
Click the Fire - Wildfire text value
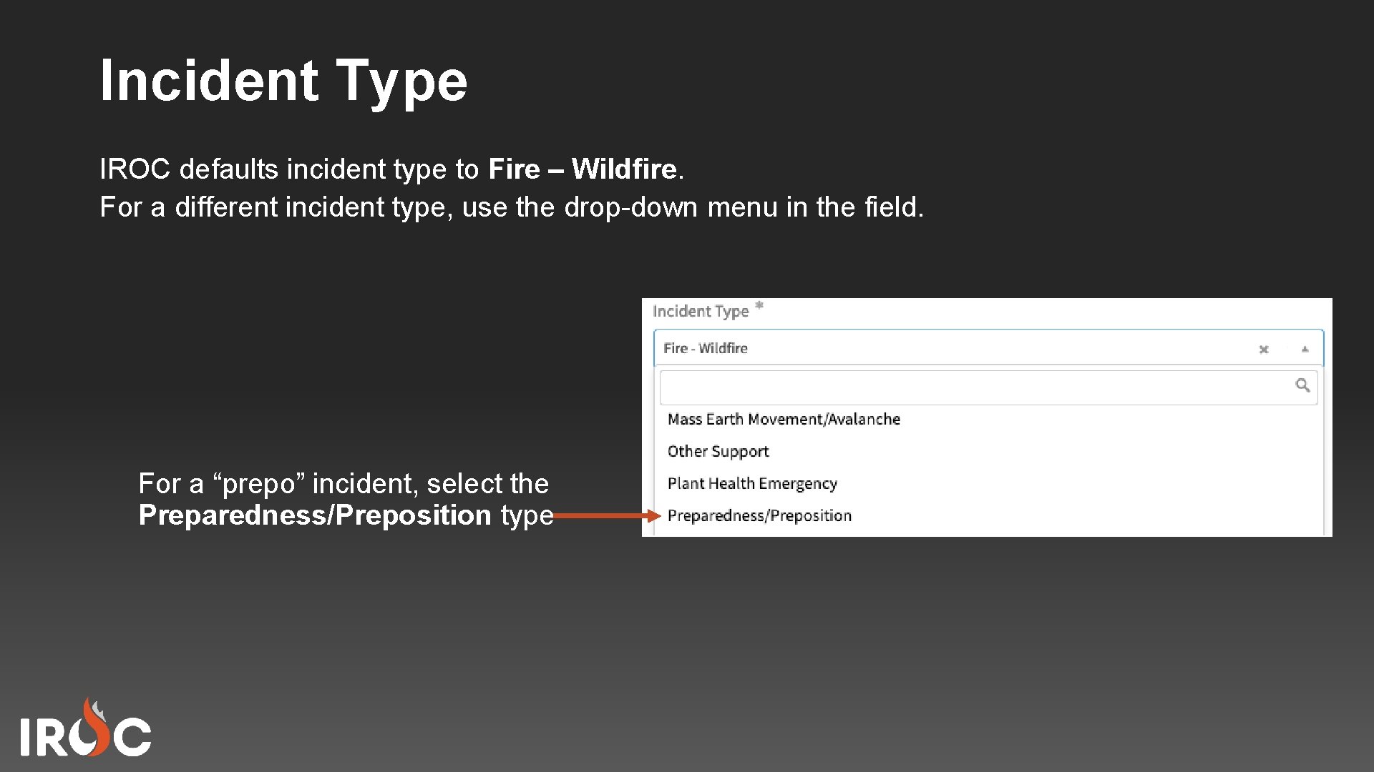coord(704,348)
